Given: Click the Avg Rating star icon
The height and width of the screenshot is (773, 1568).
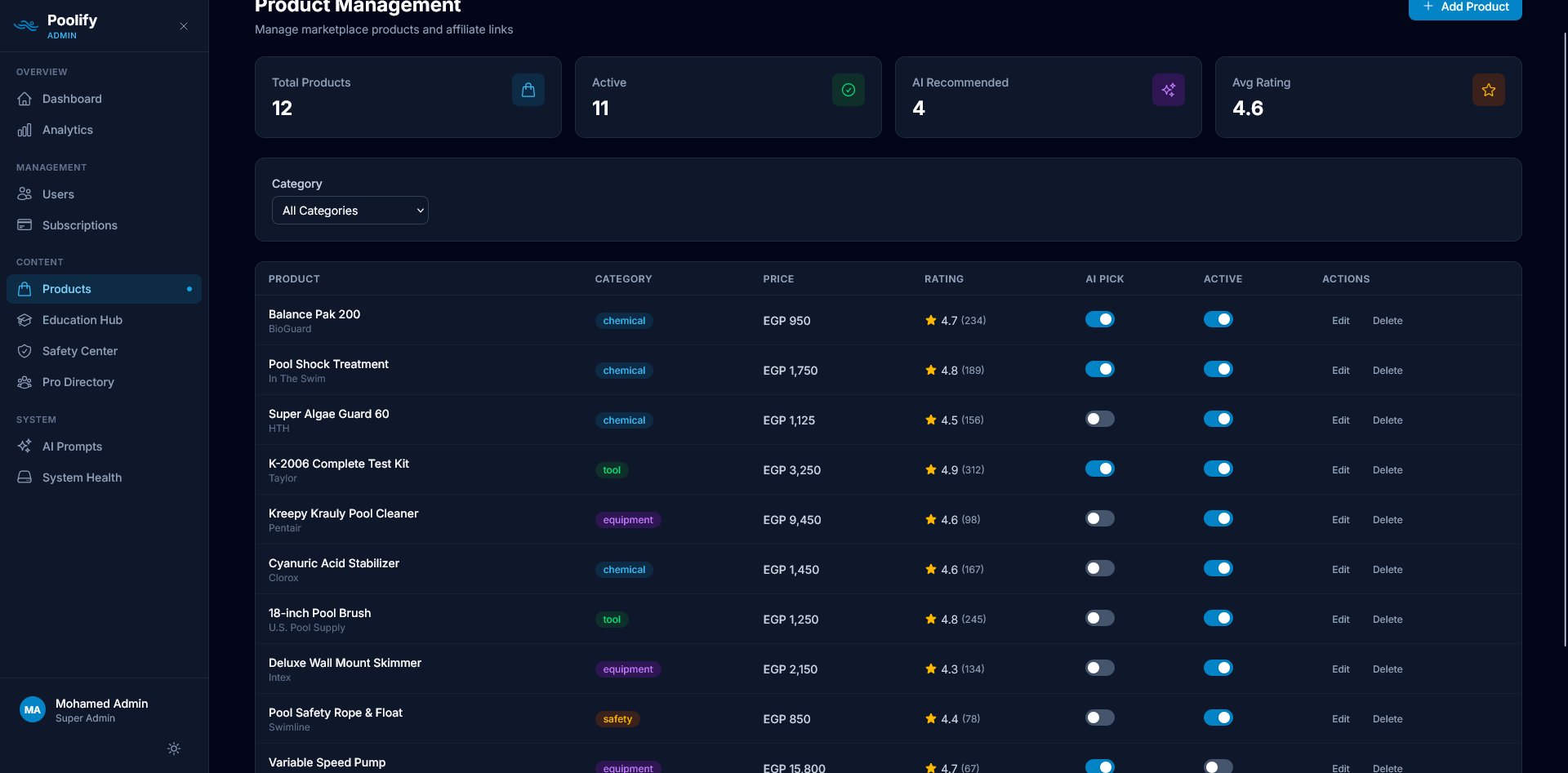Looking at the screenshot, I should click(x=1489, y=90).
